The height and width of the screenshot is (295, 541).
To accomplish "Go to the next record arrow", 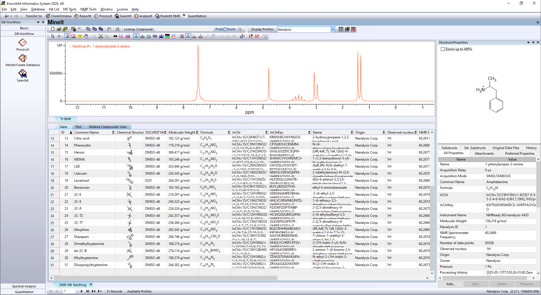I will tap(82, 291).
